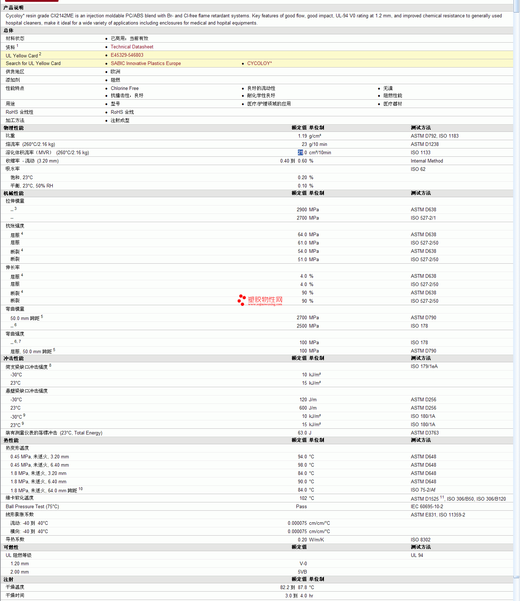The width and height of the screenshot is (520, 601).
Task: Click the ASTM D1238 test method
Action: (x=425, y=144)
